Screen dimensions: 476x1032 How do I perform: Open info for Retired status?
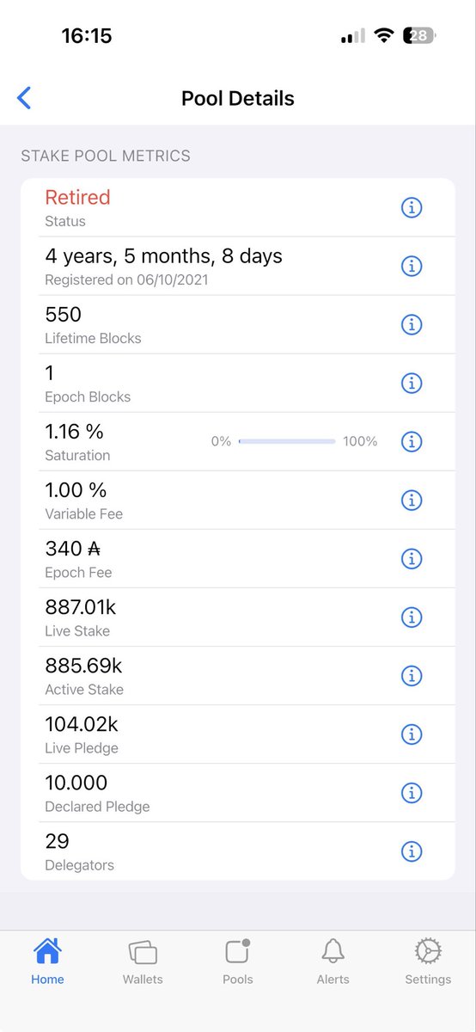coord(412,207)
